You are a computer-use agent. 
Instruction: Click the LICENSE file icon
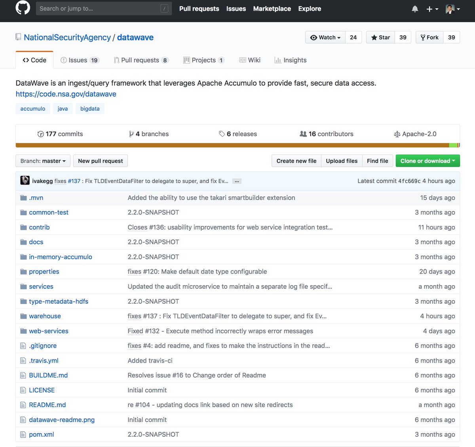pos(23,390)
